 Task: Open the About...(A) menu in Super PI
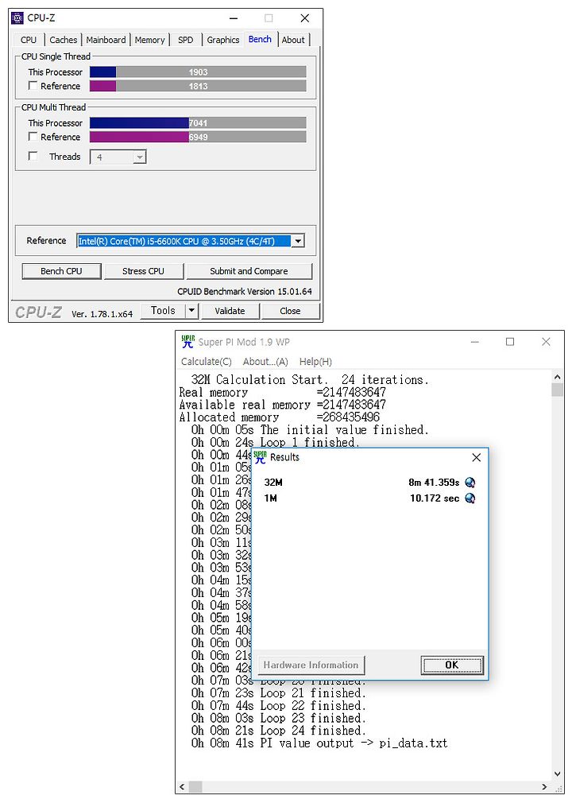point(265,362)
